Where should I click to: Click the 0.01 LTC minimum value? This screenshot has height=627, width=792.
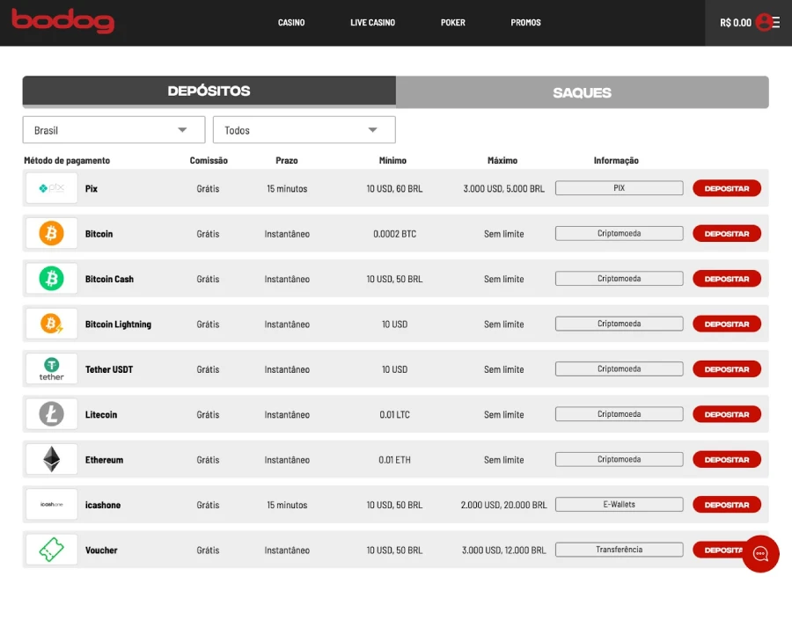(395, 414)
